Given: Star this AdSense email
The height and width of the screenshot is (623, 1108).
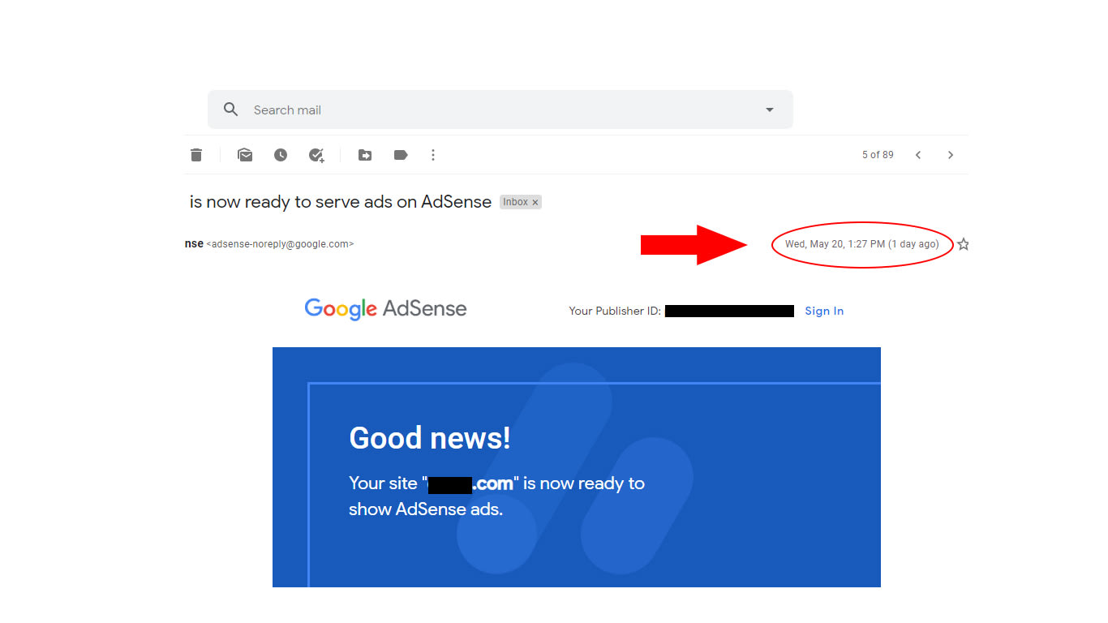Looking at the screenshot, I should coord(963,244).
